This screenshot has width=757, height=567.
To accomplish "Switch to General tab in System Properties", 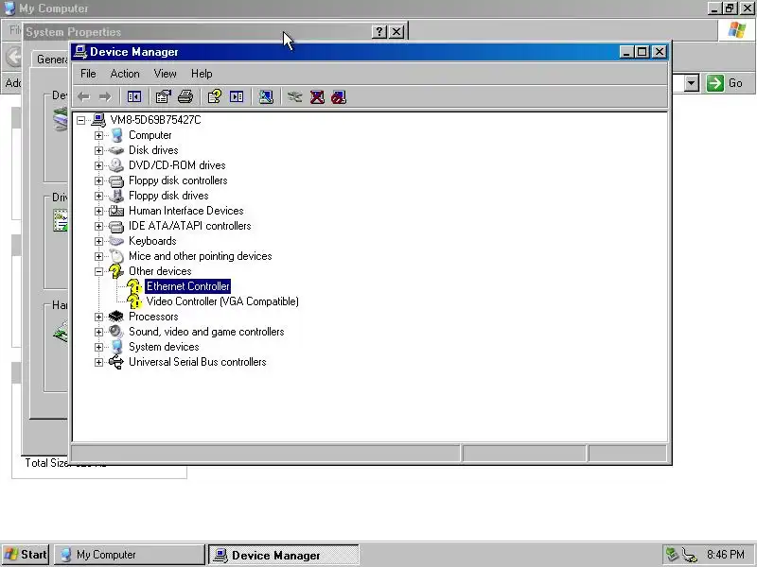I will click(52, 59).
